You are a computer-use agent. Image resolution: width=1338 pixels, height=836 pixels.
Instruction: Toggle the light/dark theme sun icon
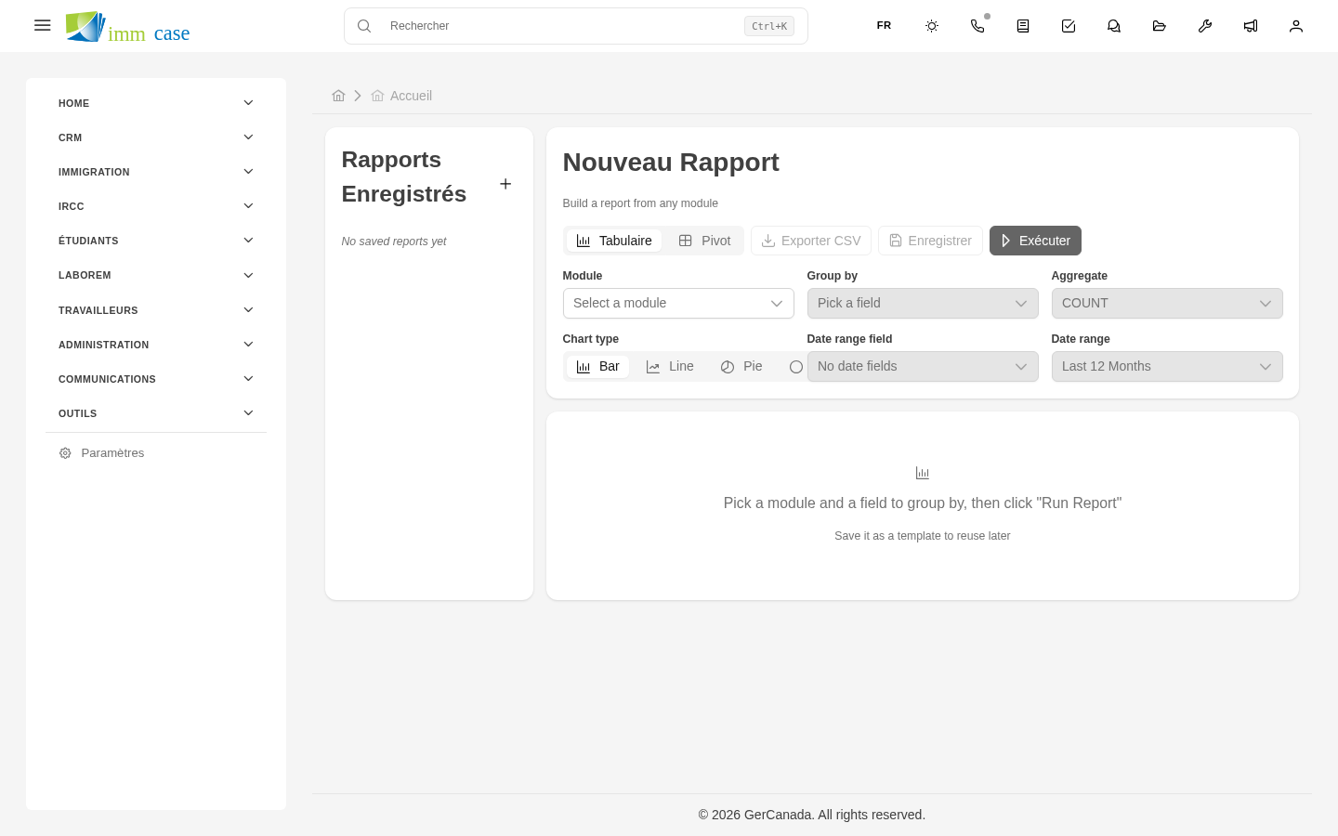click(932, 26)
